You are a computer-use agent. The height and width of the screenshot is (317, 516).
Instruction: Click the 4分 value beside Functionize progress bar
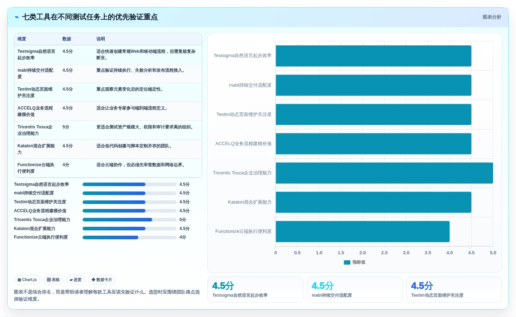[183, 237]
